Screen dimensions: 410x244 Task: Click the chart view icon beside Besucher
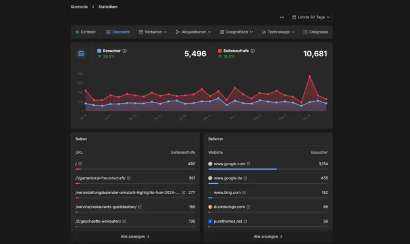click(80, 54)
